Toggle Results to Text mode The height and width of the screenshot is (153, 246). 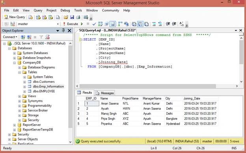pos(134,24)
